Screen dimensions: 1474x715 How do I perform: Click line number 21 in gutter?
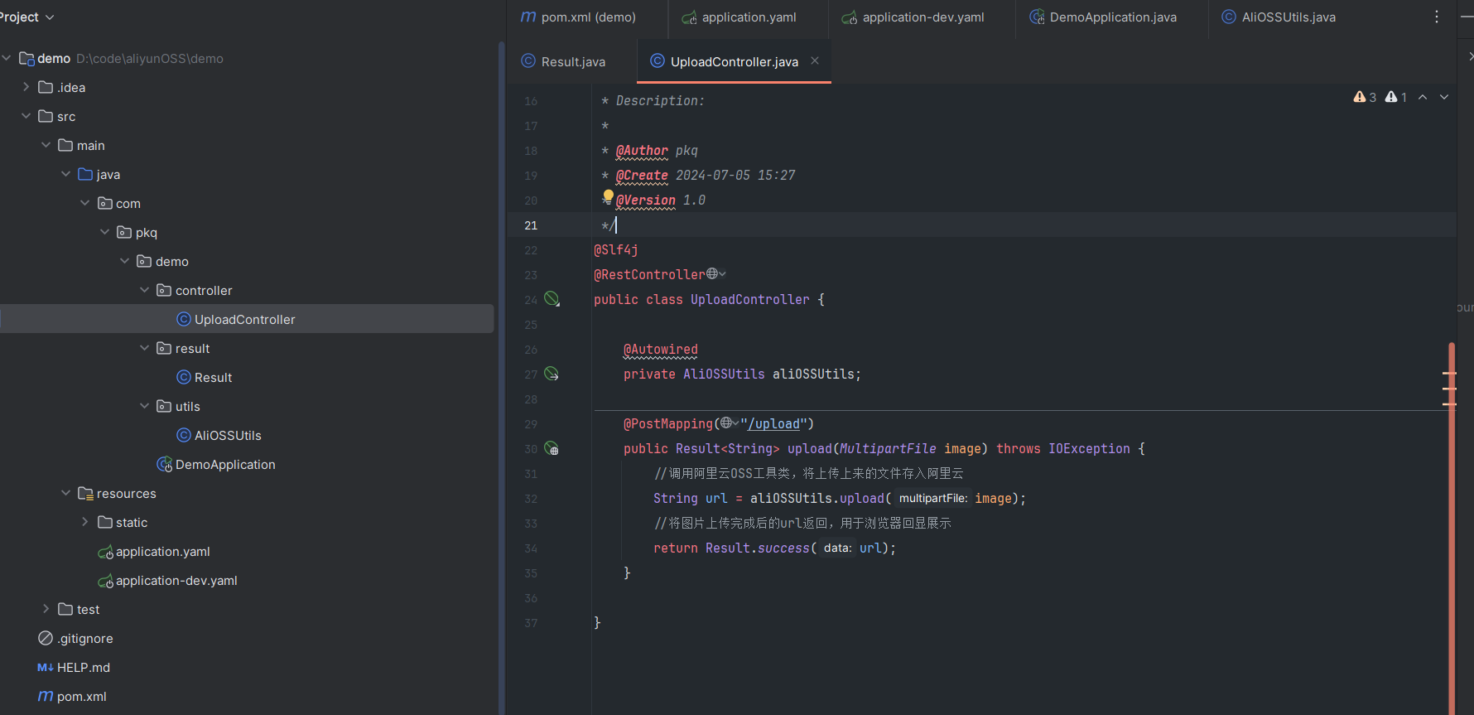point(531,225)
